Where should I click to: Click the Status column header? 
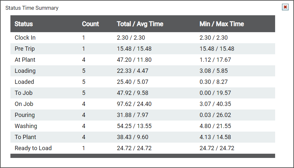pyautogui.click(x=24, y=24)
